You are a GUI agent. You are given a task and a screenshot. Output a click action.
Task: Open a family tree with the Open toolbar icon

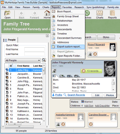click(7, 15)
